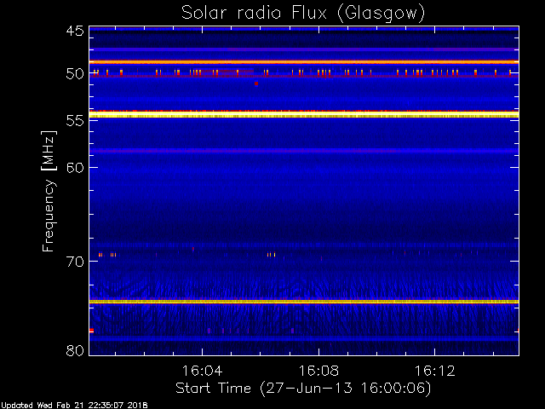The height and width of the screenshot is (409, 545).
Task: Select the 16:04 time axis tick label
Action: [202, 372]
